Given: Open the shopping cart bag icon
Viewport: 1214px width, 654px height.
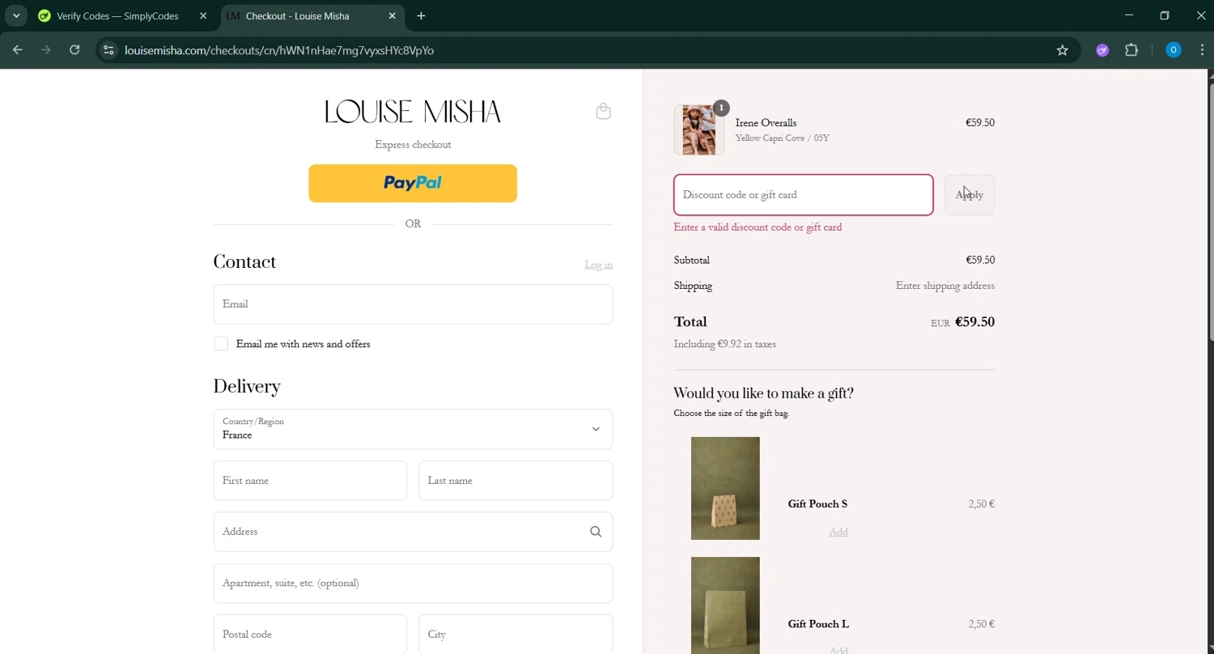Looking at the screenshot, I should pos(603,111).
